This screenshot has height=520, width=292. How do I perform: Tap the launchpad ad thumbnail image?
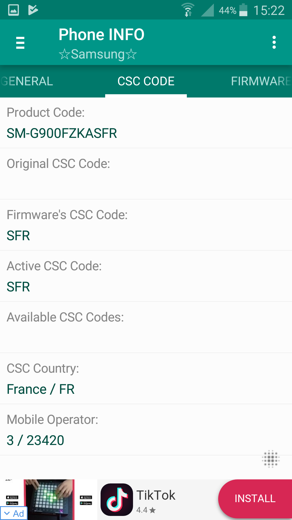pos(49,499)
